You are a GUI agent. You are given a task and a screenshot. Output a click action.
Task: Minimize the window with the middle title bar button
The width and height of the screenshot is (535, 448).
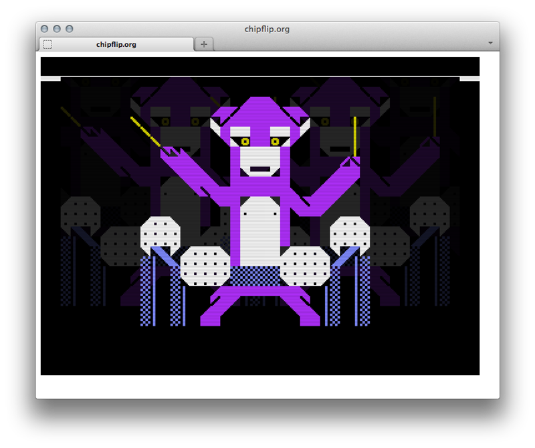(57, 29)
